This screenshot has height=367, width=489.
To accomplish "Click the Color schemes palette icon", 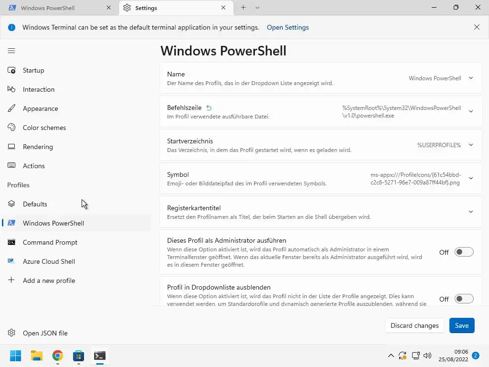I will click(x=11, y=127).
